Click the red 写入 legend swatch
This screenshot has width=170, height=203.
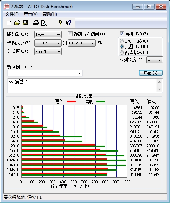point(71,101)
